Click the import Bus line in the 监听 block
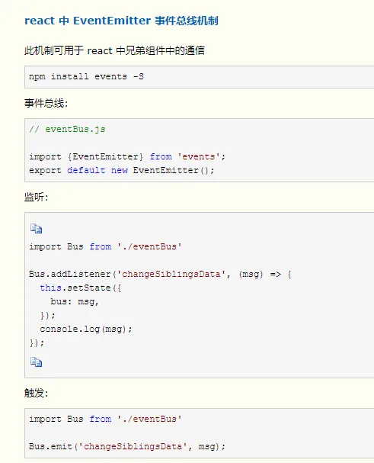This screenshot has height=463, width=374. [x=105, y=246]
